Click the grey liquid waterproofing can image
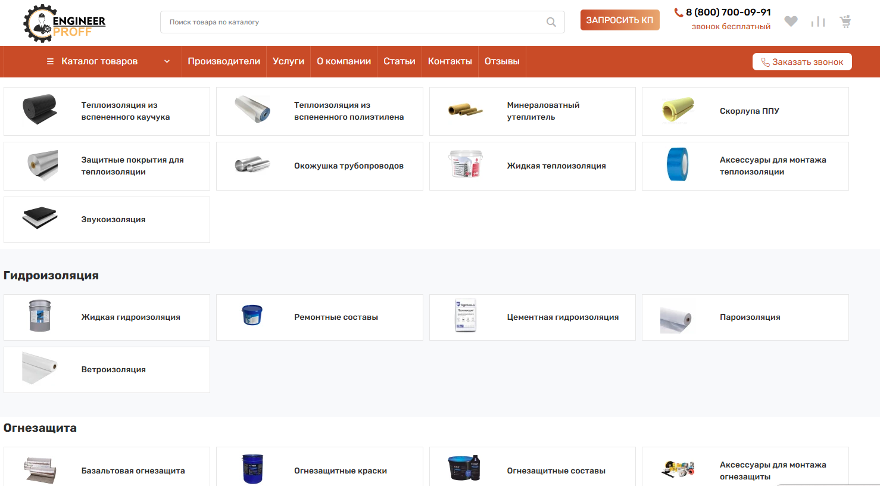 tap(40, 316)
